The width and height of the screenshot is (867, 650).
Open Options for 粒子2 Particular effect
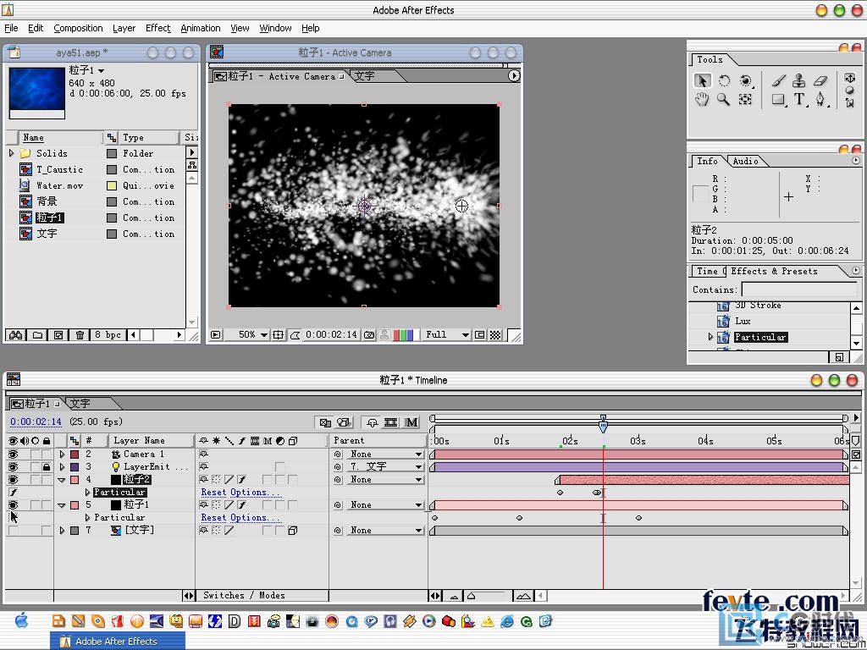pos(256,493)
